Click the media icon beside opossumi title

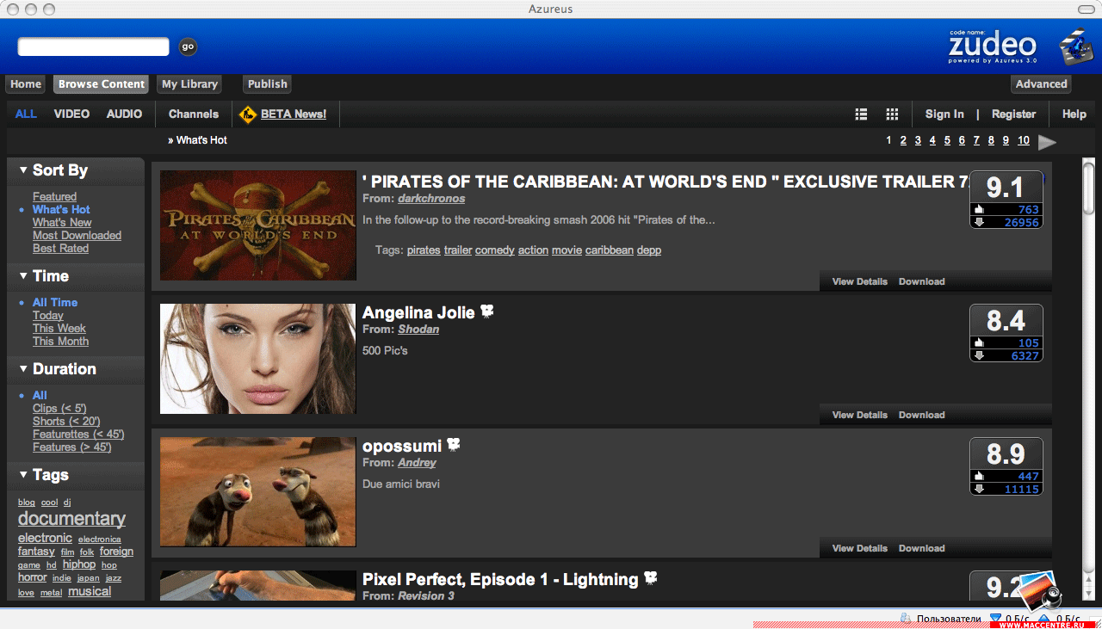(454, 445)
